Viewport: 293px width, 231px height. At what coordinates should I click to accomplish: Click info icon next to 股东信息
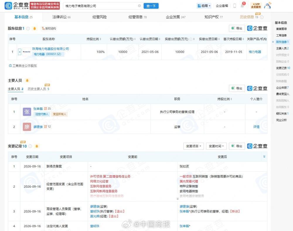[x=28, y=29]
